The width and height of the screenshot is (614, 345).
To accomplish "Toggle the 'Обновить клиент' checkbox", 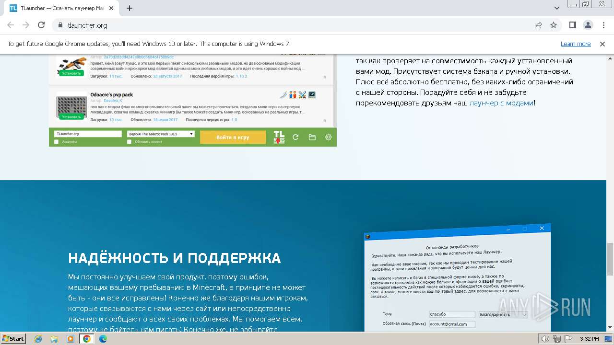I will 129,142.
